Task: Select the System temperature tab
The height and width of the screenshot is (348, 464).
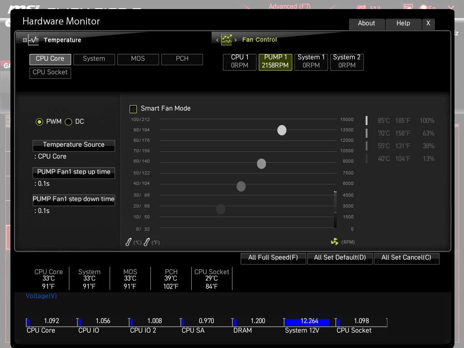Action: tap(94, 59)
